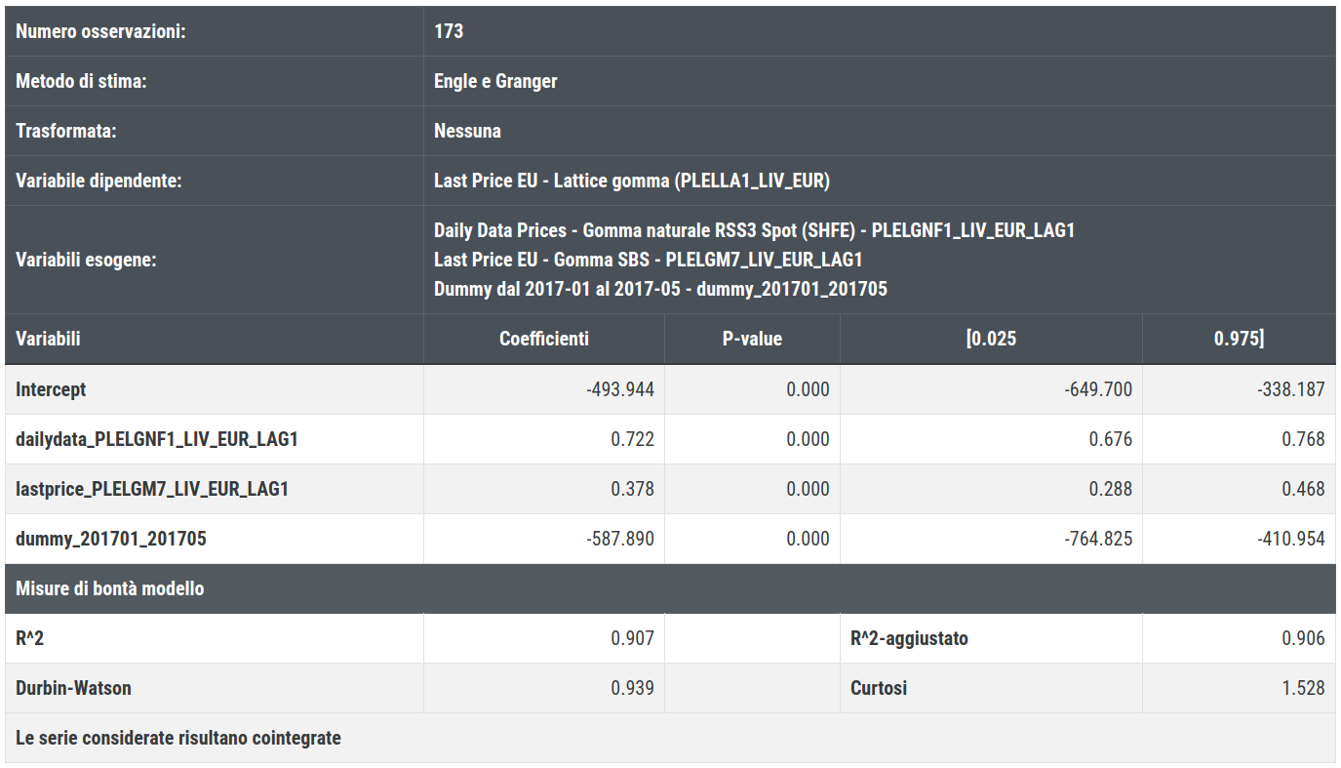This screenshot has height=768, width=1341.
Task: Click the Gomma naturale RSS3 Spot variable line
Action: point(754,230)
